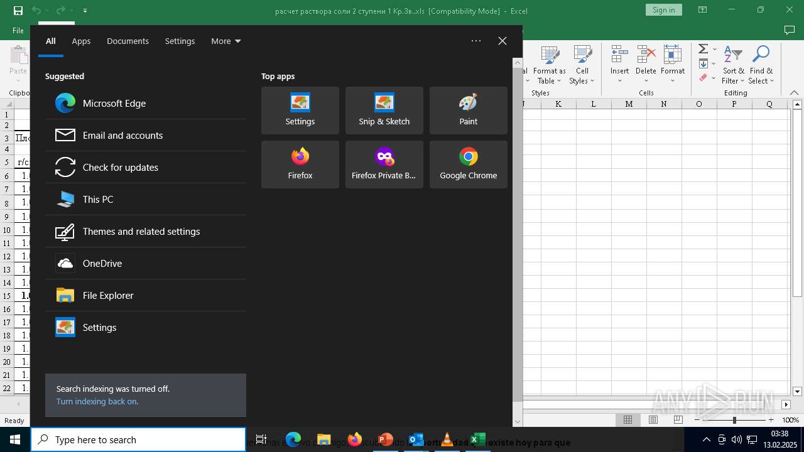Click Insert cells button

(x=619, y=65)
